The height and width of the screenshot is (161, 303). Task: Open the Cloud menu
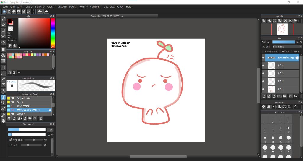(x=120, y=7)
